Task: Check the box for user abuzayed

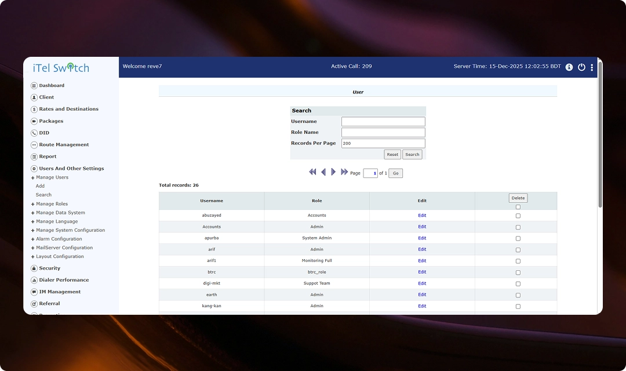Action: (x=518, y=216)
